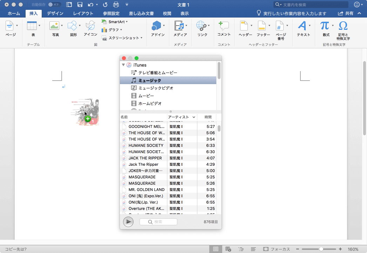Open the Shapes (図形) dropdown arrow

80,26
